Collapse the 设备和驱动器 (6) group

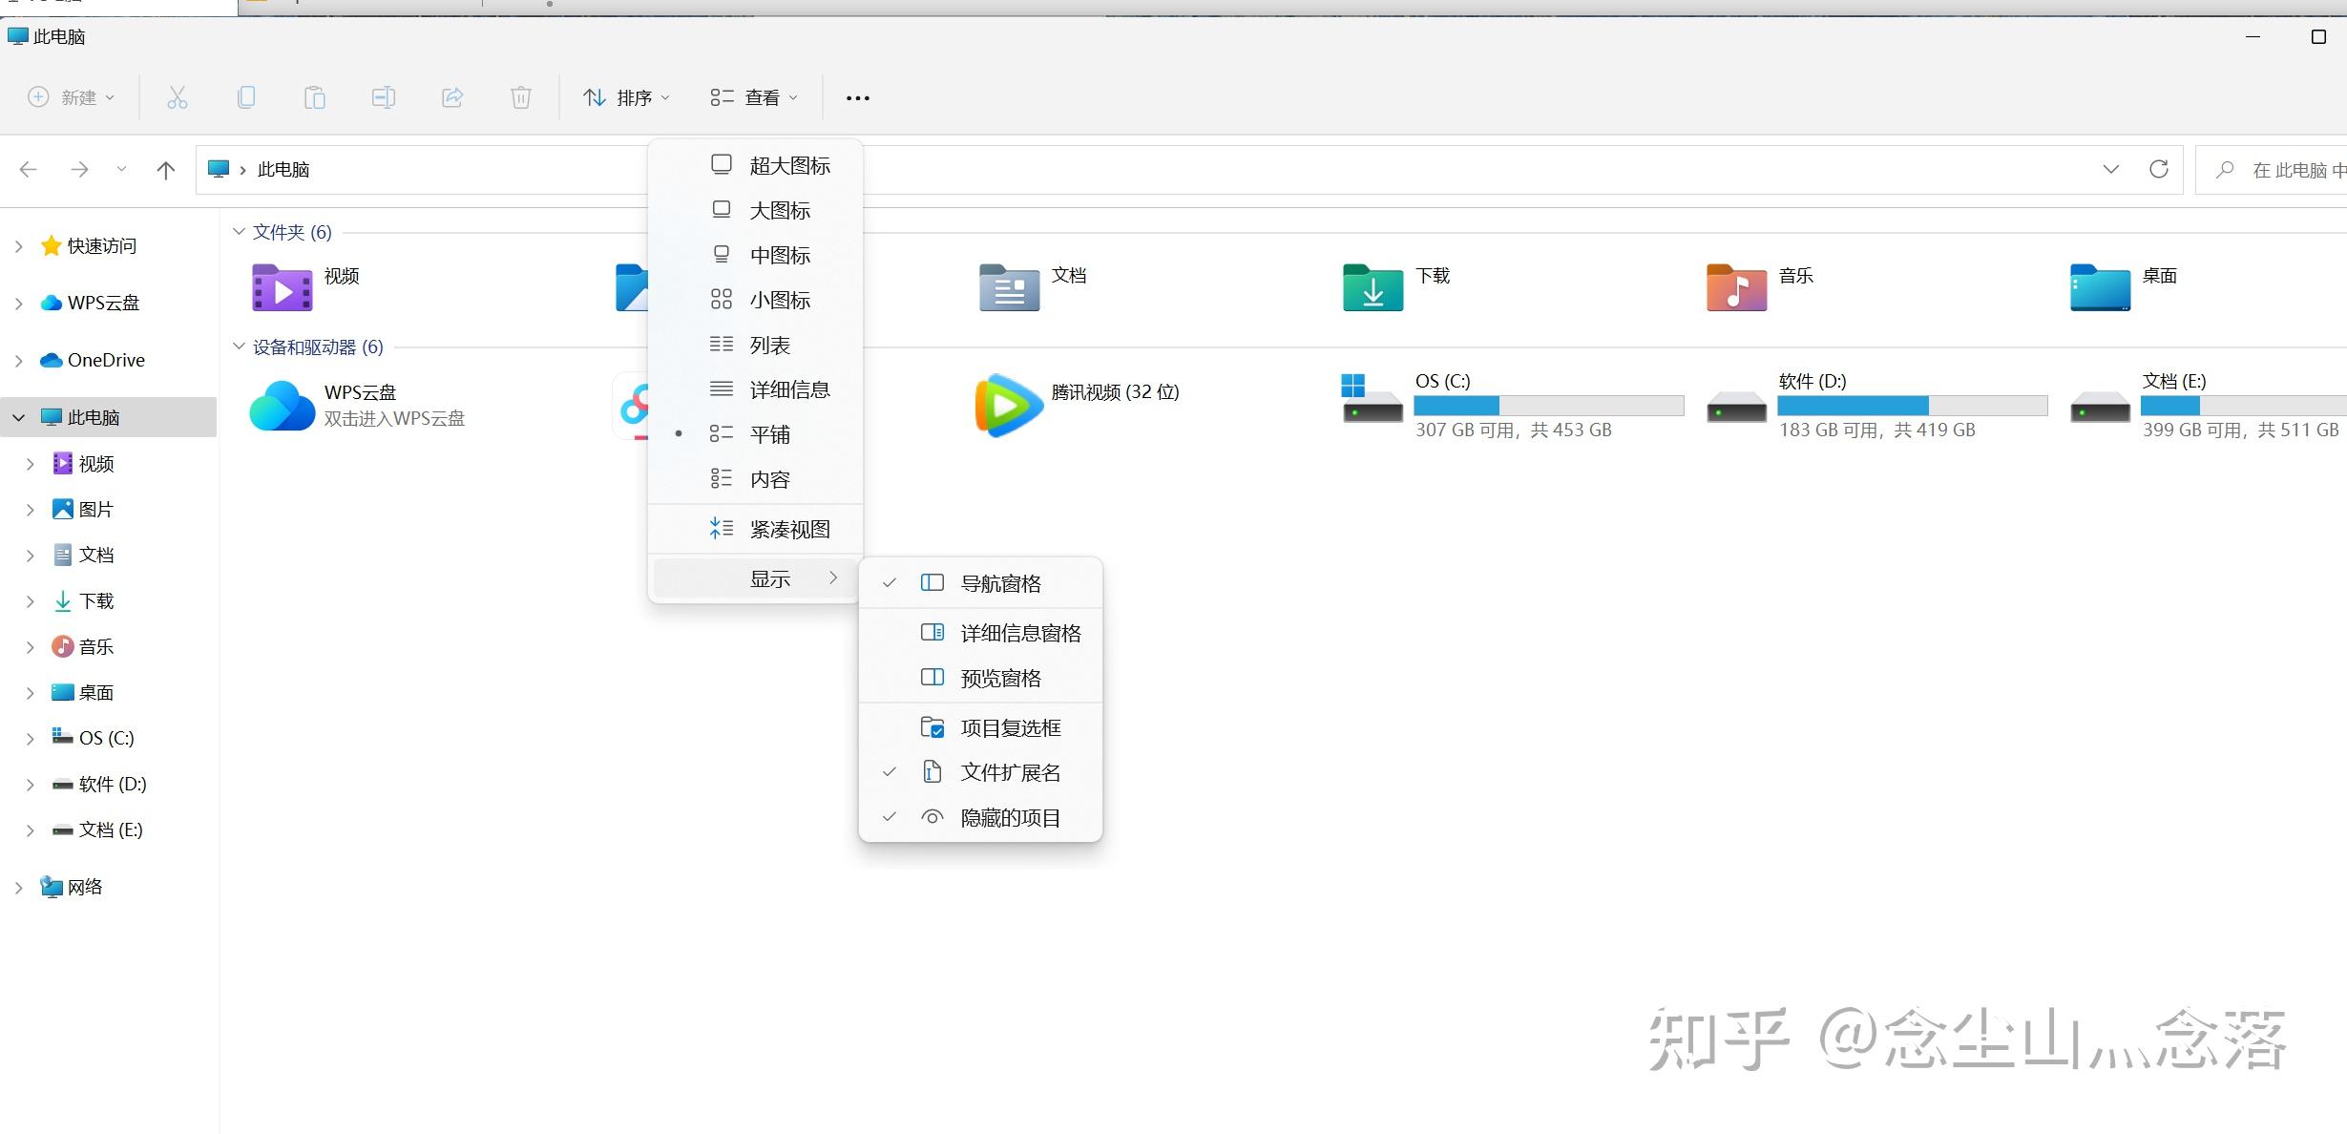tap(239, 346)
